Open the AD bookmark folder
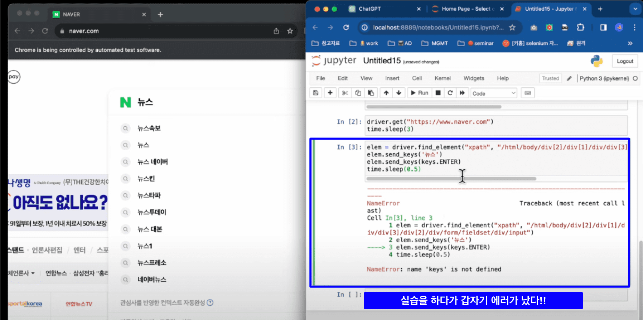This screenshot has width=643, height=320. [400, 43]
